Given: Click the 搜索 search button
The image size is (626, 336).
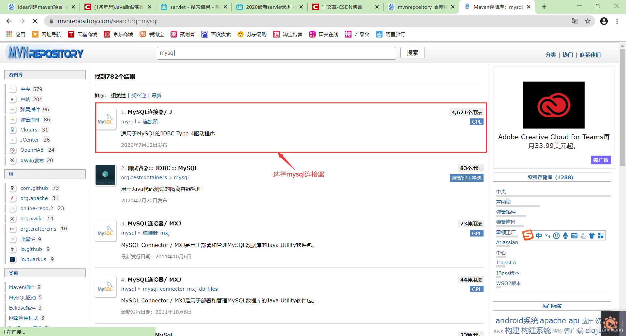Looking at the screenshot, I should (x=412, y=53).
